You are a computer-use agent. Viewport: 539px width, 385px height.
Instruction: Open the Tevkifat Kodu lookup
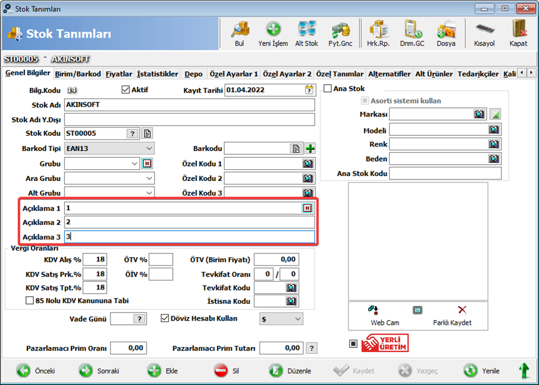click(291, 288)
